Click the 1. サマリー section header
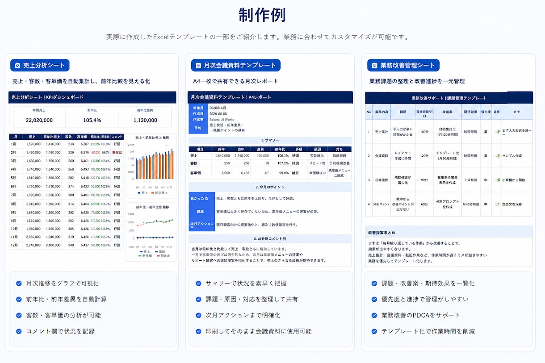The image size is (545, 363). coord(270,140)
